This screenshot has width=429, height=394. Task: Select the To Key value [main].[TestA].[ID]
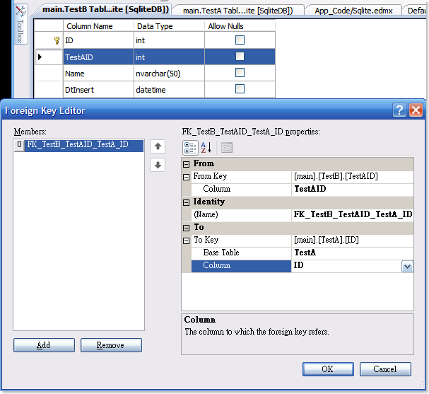353,240
